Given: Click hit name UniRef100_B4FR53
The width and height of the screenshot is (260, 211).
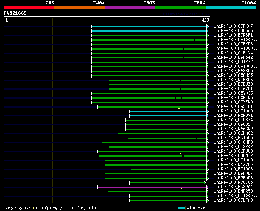Looking at the screenshot, I should pyautogui.click(x=233, y=192).
